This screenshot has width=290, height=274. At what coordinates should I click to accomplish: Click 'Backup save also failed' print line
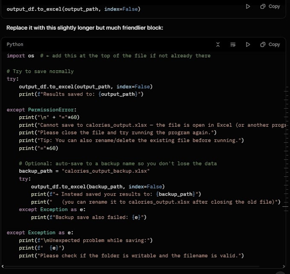coord(89,217)
